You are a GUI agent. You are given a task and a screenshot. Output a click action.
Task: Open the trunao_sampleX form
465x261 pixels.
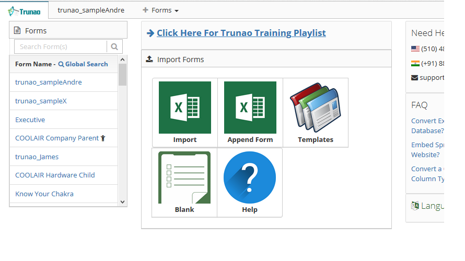[41, 101]
